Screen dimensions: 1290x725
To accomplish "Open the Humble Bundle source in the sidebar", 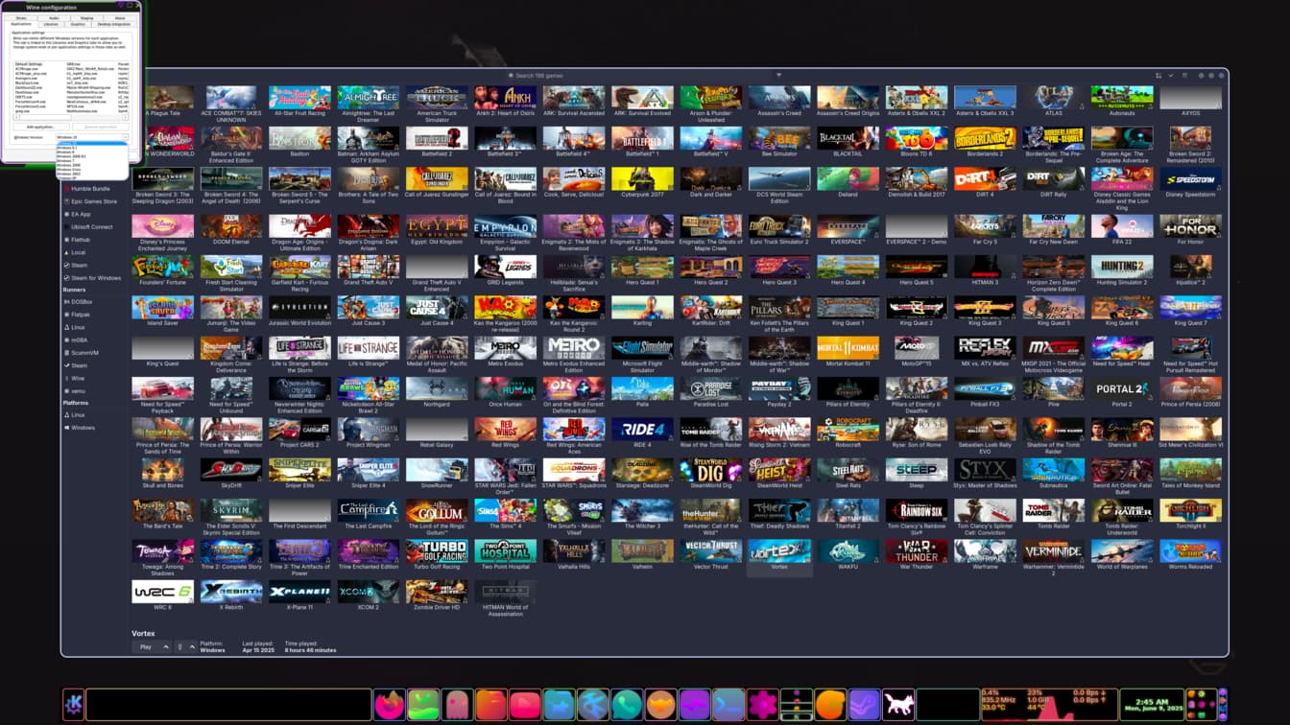I will (94, 189).
